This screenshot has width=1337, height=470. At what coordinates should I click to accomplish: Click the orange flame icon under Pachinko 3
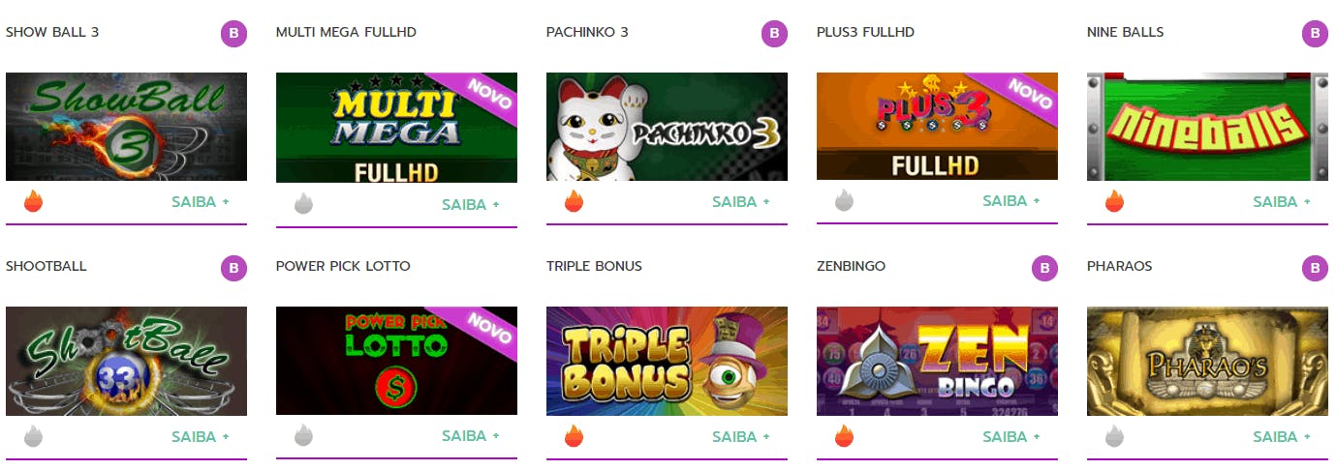[x=574, y=202]
